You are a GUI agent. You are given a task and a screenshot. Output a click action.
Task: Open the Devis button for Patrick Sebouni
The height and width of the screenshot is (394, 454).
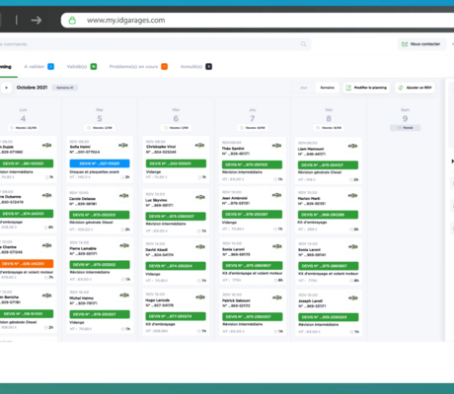pyautogui.click(x=253, y=317)
